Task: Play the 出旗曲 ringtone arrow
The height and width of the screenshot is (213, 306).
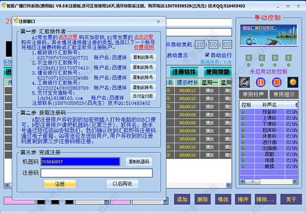Action: coord(244,148)
